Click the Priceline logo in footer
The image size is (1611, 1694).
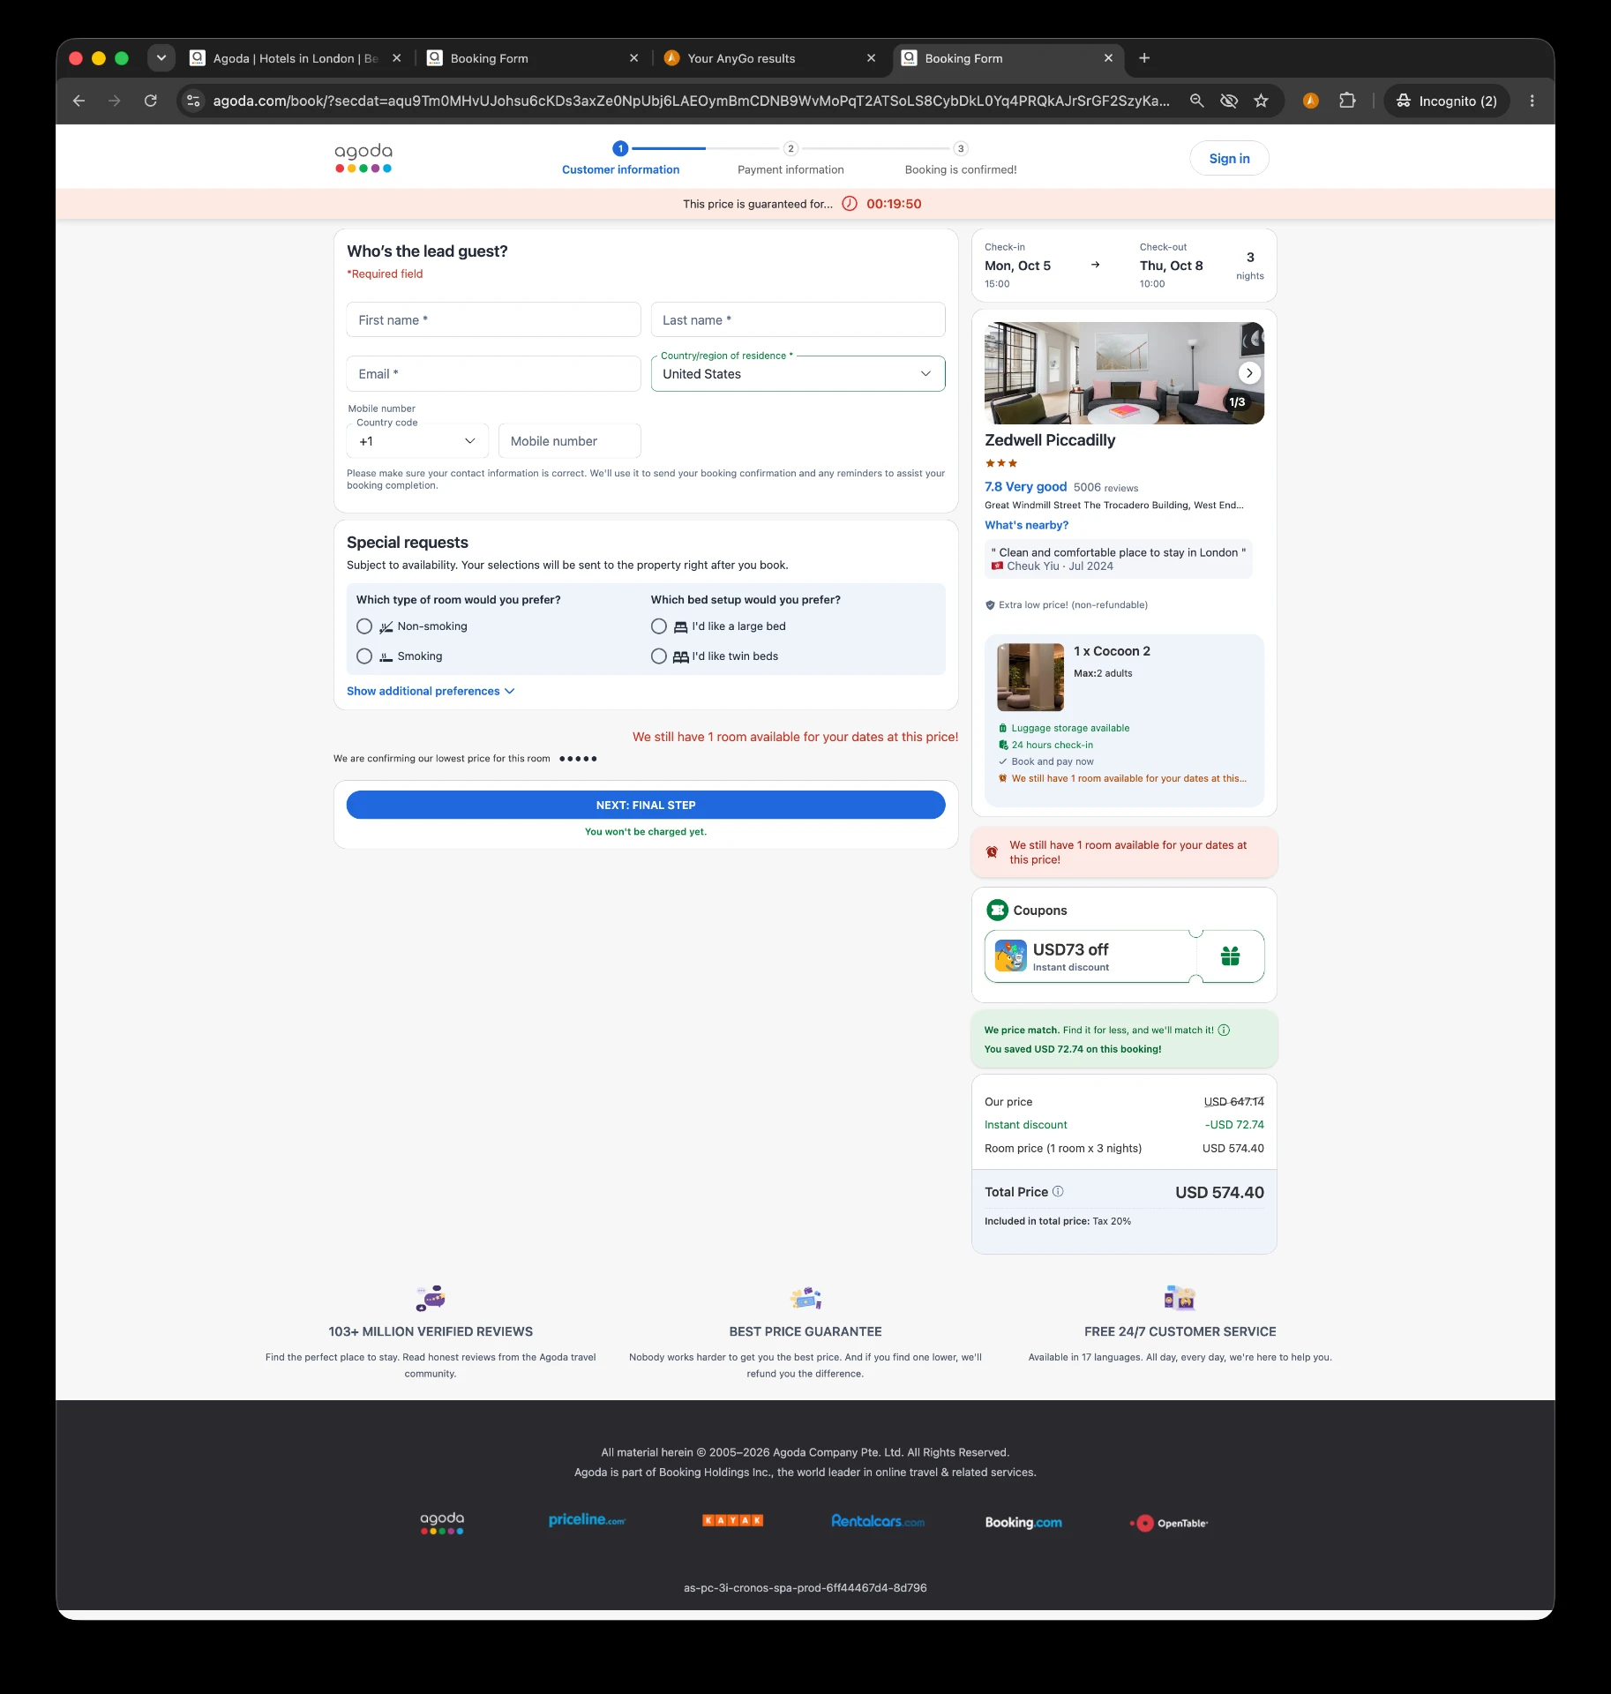(587, 1520)
